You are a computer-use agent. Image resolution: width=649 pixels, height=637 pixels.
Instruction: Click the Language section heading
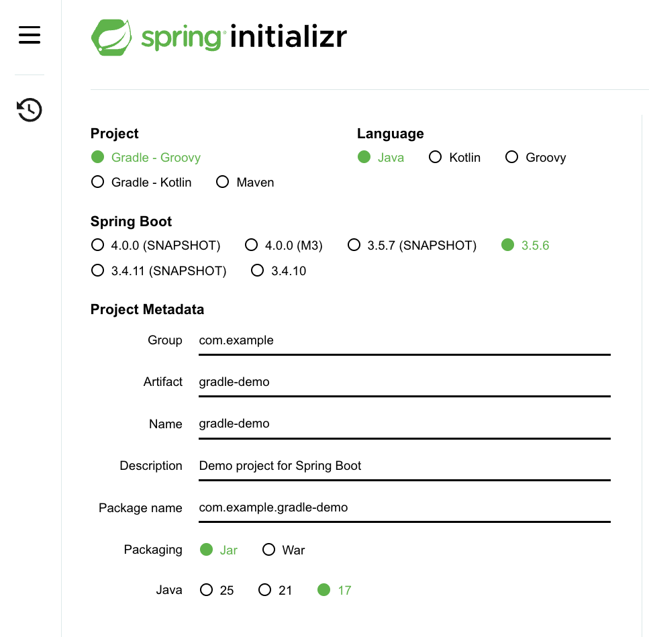click(x=391, y=134)
